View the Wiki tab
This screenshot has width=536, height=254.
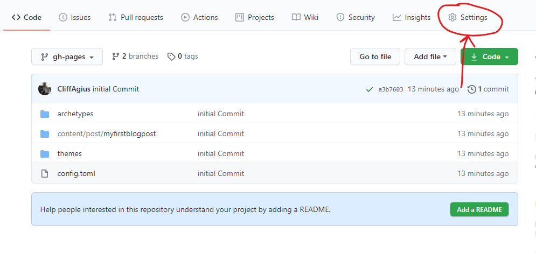(x=305, y=17)
